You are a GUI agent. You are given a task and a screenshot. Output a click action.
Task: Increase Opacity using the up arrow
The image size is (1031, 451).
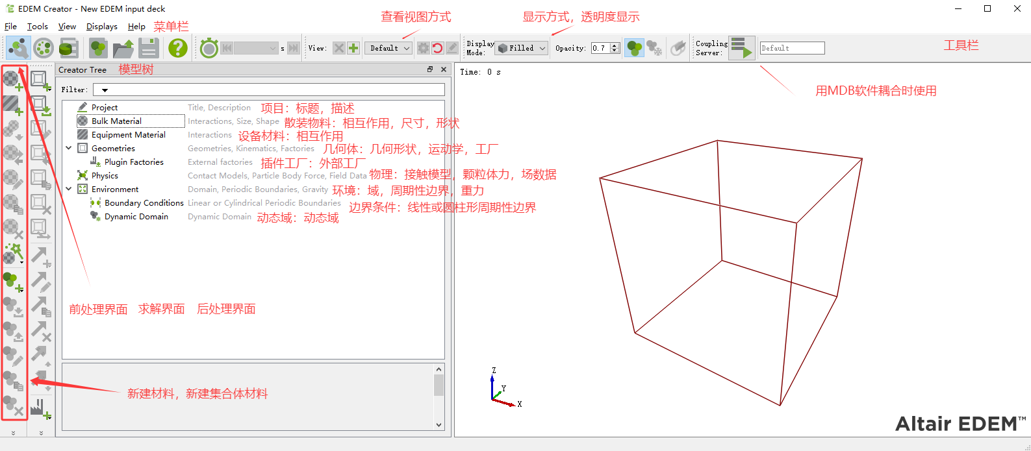615,45
